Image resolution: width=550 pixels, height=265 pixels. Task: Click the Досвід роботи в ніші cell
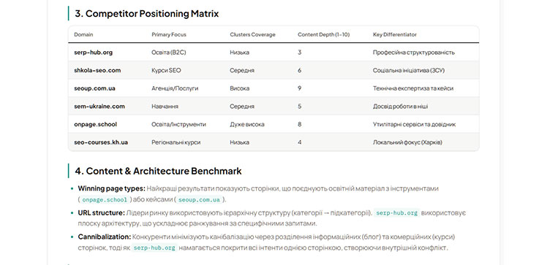(x=400, y=107)
